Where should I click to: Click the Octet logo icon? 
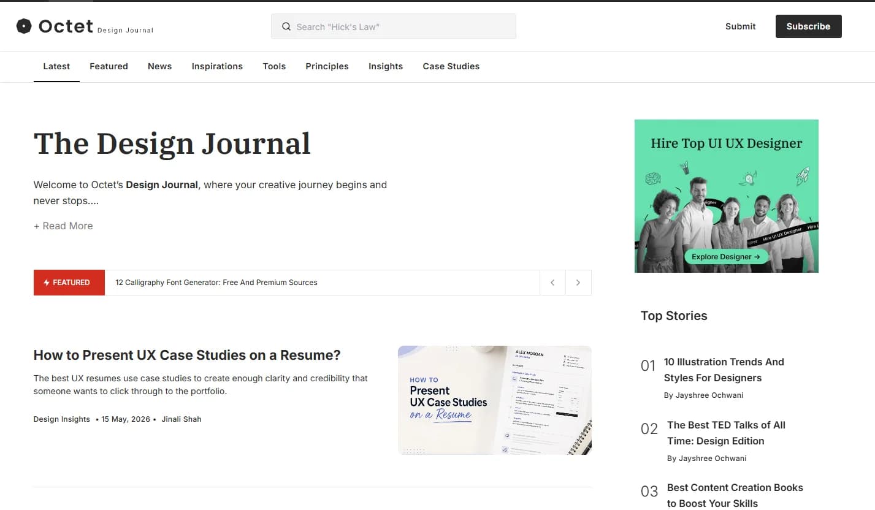click(x=24, y=26)
